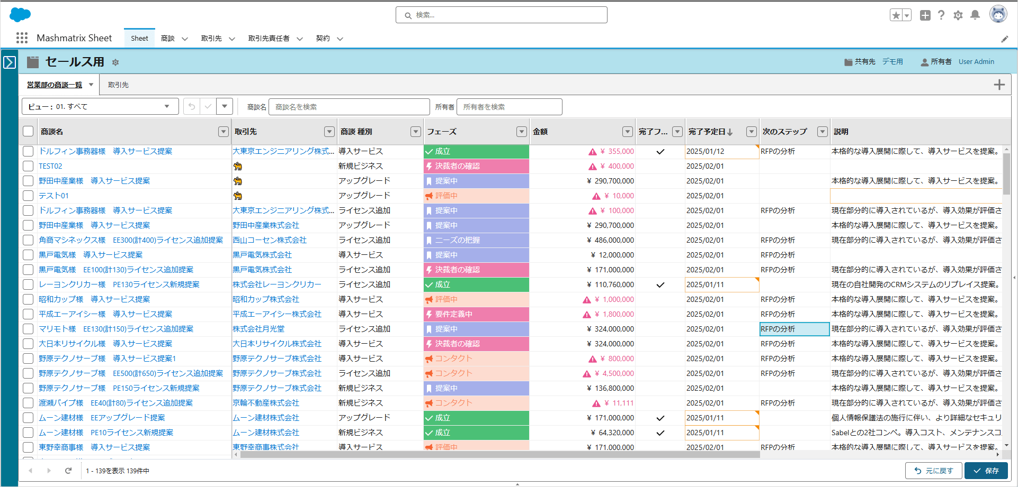Select the テスト01 row checkbox

click(28, 196)
